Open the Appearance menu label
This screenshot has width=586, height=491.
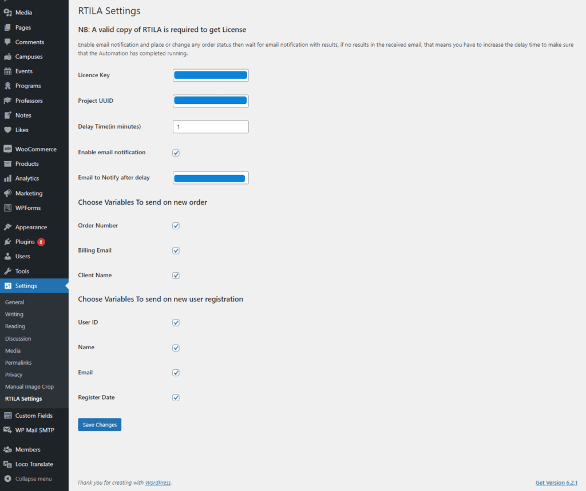pyautogui.click(x=31, y=227)
